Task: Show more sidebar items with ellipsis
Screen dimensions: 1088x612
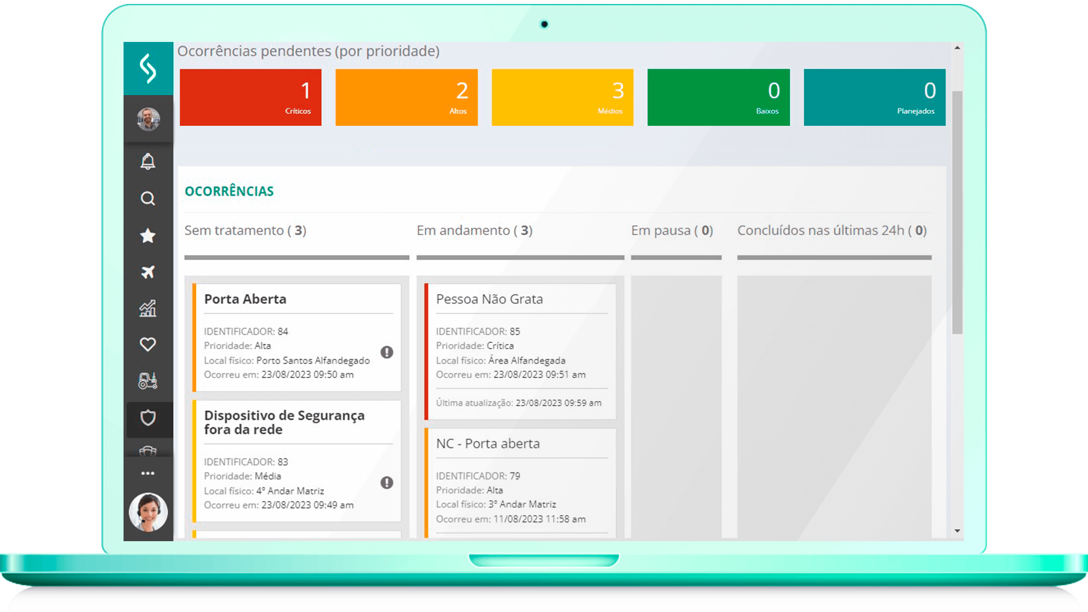Action: coord(148,473)
